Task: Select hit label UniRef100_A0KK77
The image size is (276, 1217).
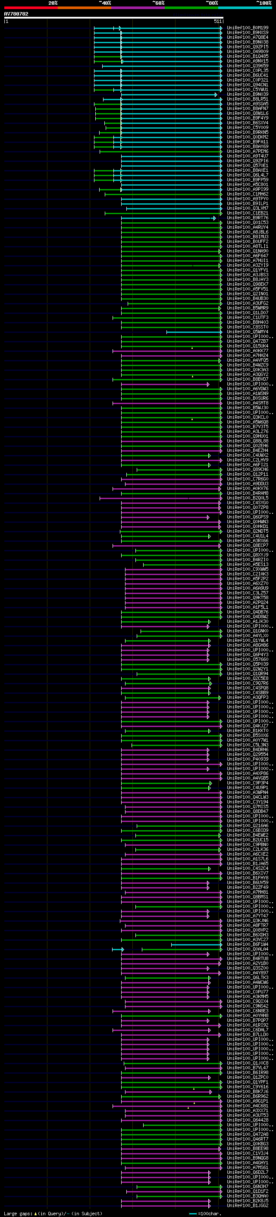Action: pyautogui.click(x=248, y=351)
